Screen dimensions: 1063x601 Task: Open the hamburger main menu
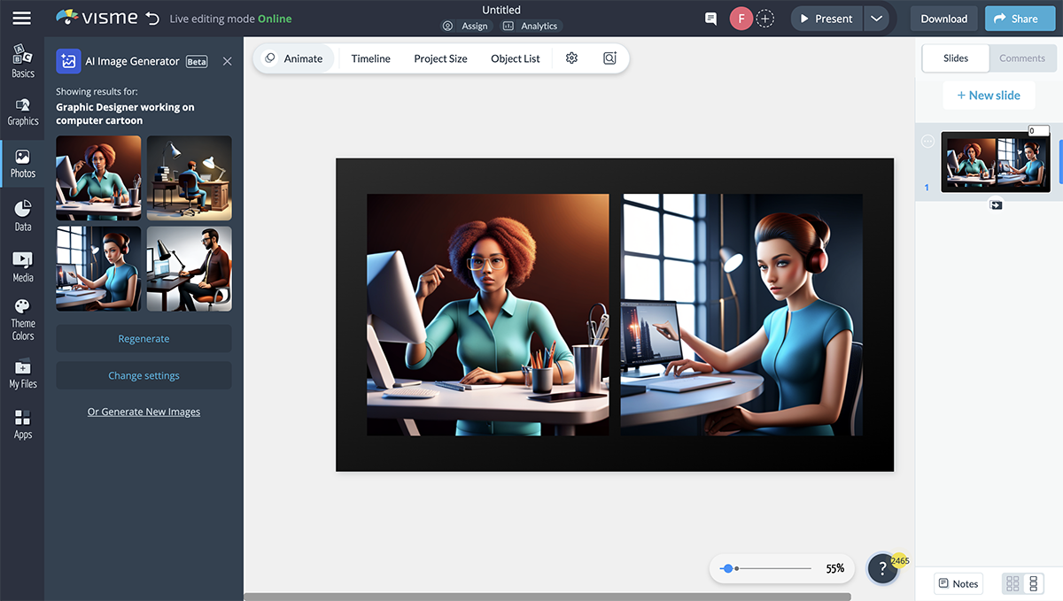tap(22, 19)
